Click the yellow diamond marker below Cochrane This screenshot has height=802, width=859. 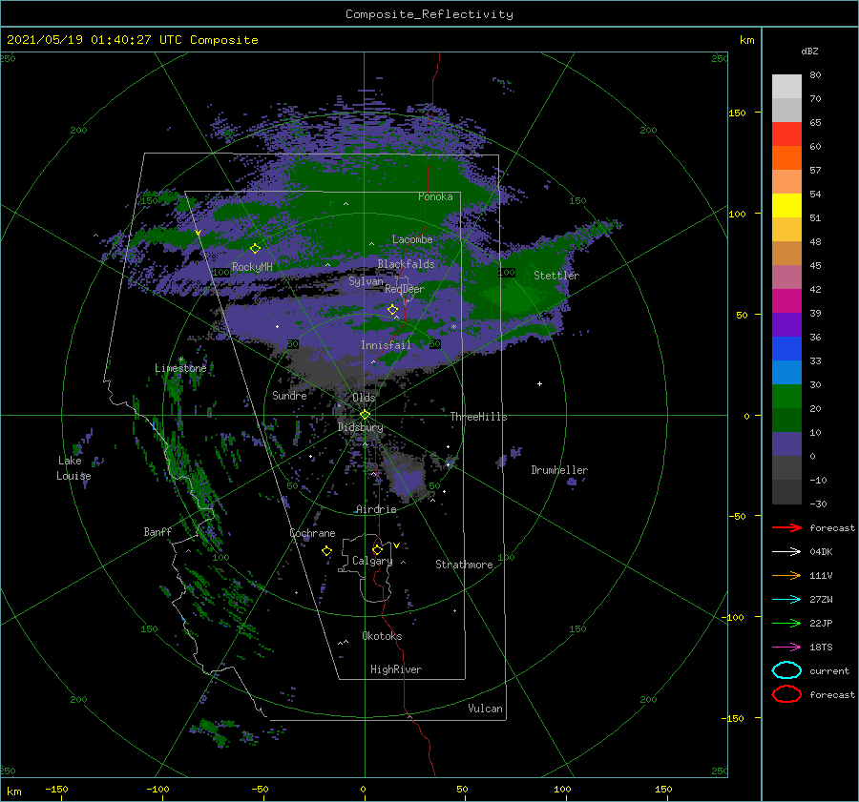326,551
